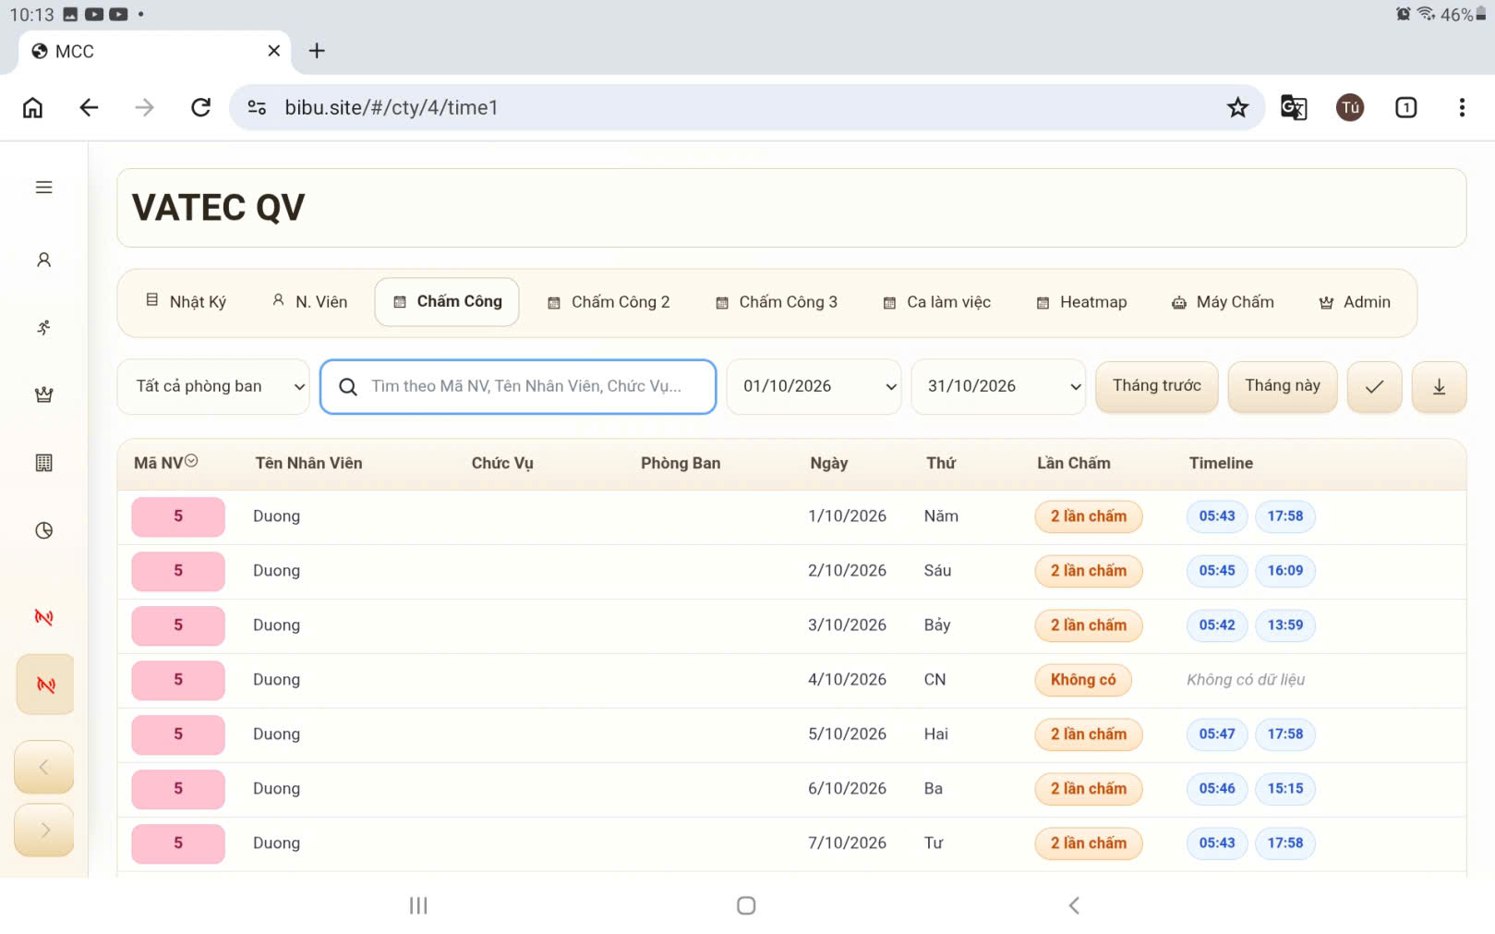Click the checkmark confirm button
The width and height of the screenshot is (1495, 934).
pyautogui.click(x=1374, y=387)
